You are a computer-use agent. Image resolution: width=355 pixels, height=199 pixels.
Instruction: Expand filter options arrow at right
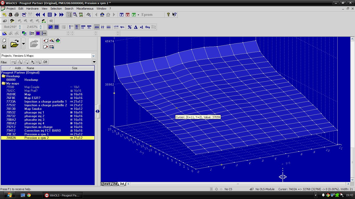coord(94,62)
